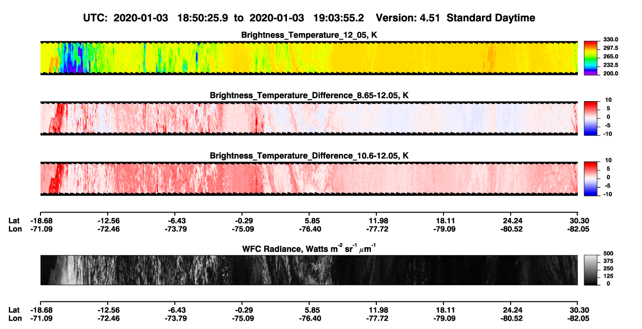Image resolution: width=642 pixels, height=329 pixels.
Task: Click the WFC Radiance grayscale image strip
Action: (x=309, y=270)
